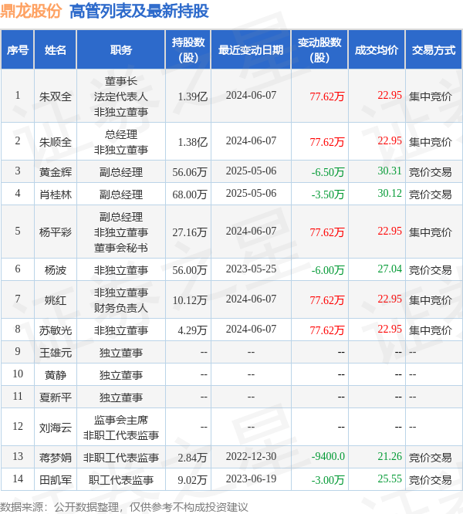Click the date 2023-06-19

251,479
